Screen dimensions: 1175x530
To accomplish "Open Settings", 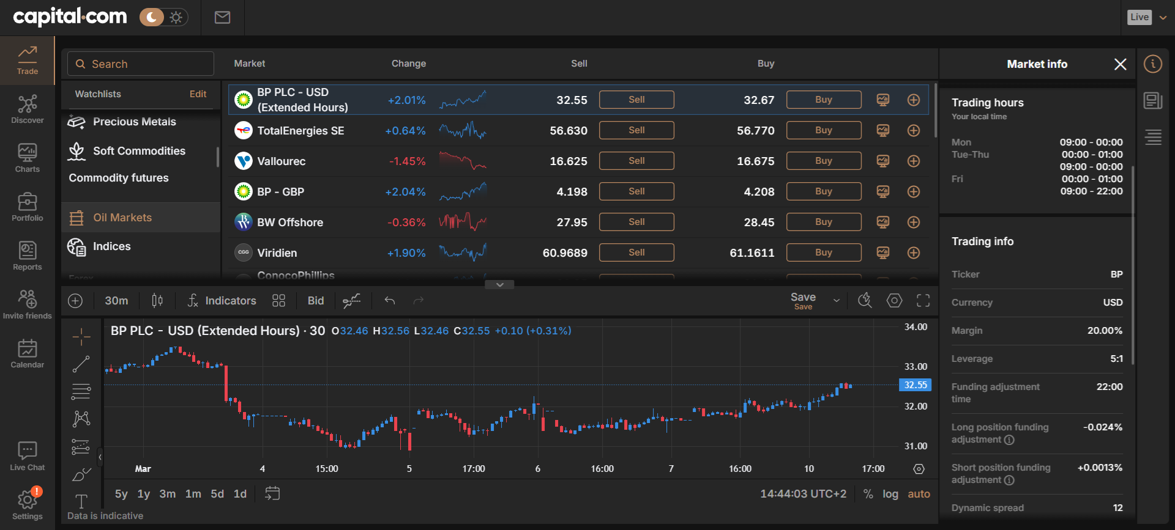I will [x=28, y=504].
